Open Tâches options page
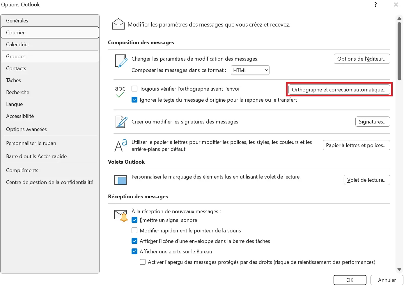 (x=50, y=80)
